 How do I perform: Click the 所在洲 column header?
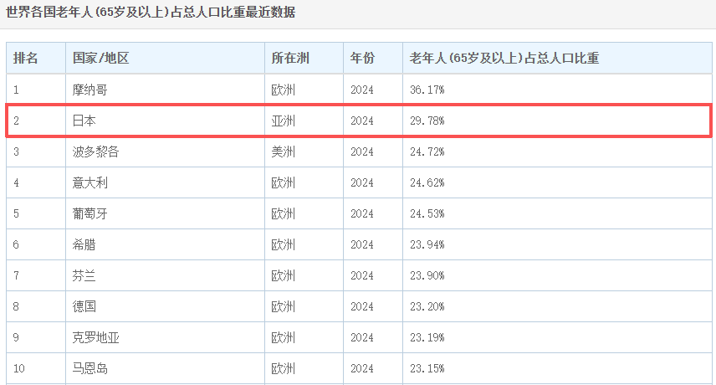290,59
